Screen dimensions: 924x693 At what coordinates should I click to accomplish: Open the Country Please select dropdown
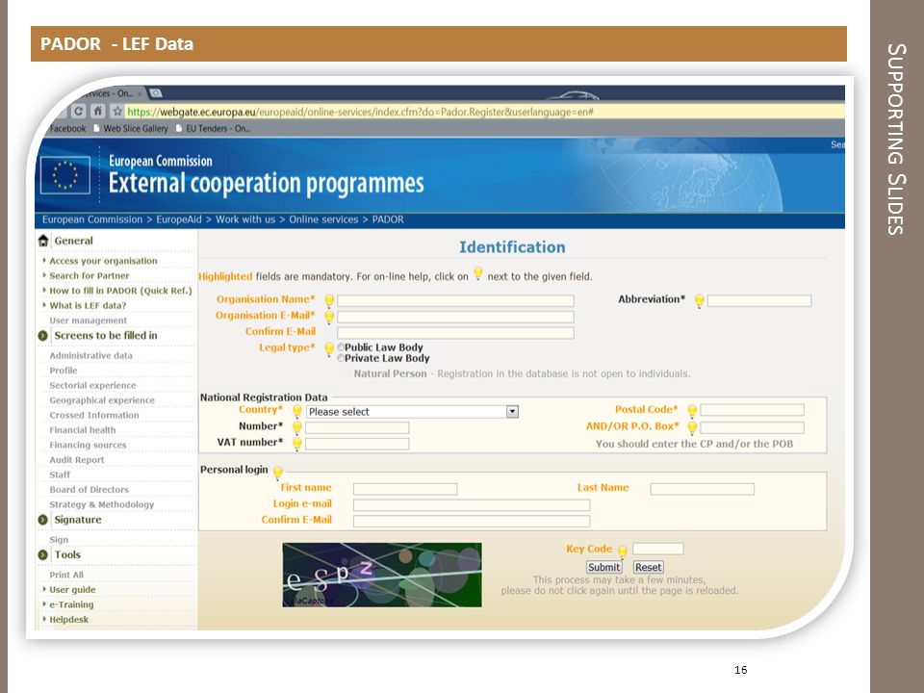tap(412, 411)
